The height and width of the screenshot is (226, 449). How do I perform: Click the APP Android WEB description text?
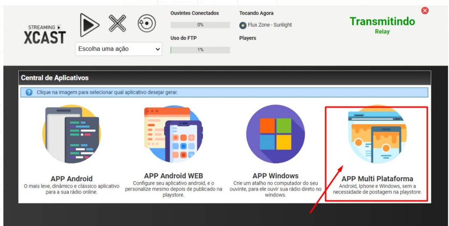click(173, 189)
